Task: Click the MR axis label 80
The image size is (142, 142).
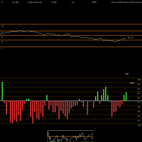Action: [139, 84]
